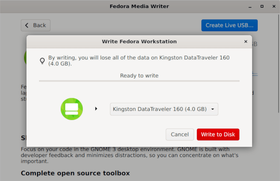The height and width of the screenshot is (181, 280).
Task: Click the Ready to write progress bar
Action: (x=139, y=81)
